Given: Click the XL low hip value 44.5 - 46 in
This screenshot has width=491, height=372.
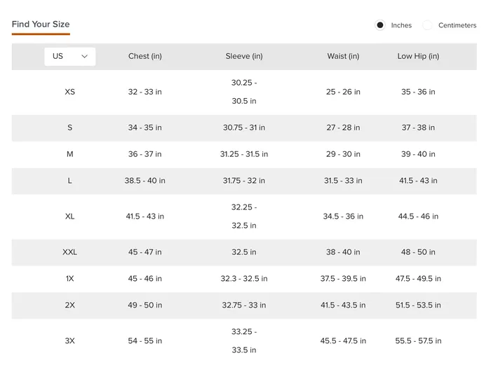Looking at the screenshot, I should pyautogui.click(x=418, y=216).
